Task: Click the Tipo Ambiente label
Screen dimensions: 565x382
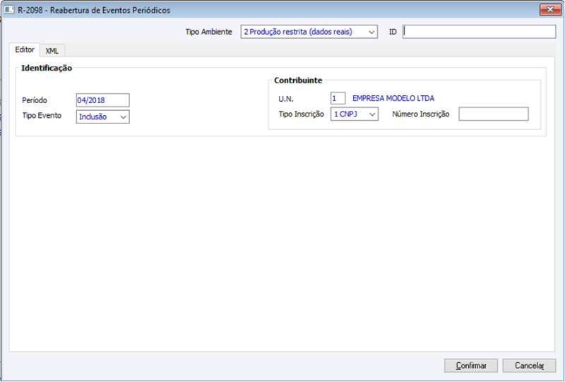Action: pyautogui.click(x=208, y=32)
